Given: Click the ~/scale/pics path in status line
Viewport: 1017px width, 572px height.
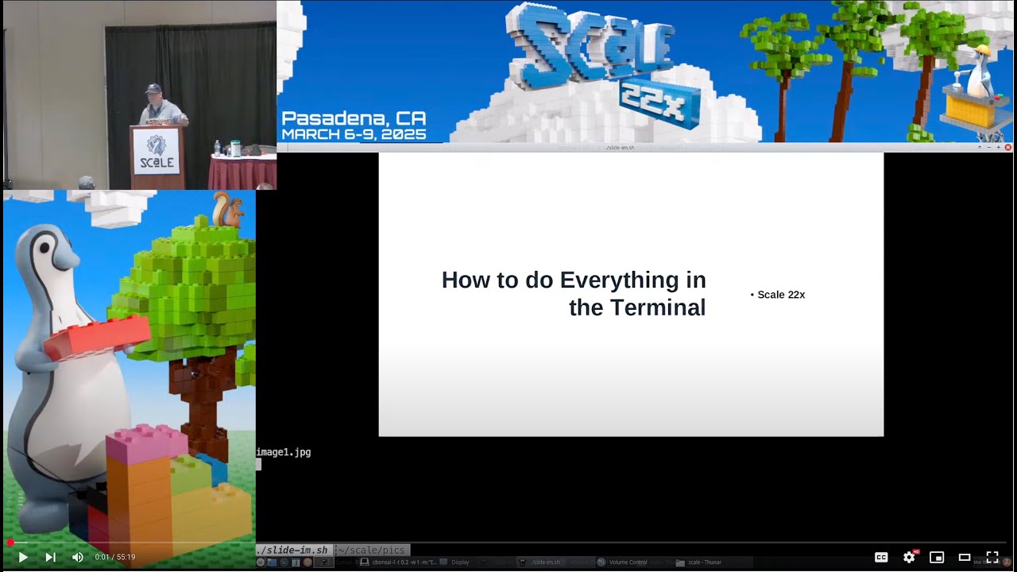Looking at the screenshot, I should 373,550.
